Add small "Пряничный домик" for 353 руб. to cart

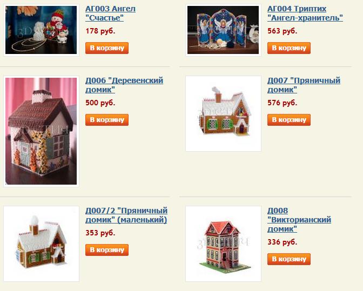pos(107,250)
